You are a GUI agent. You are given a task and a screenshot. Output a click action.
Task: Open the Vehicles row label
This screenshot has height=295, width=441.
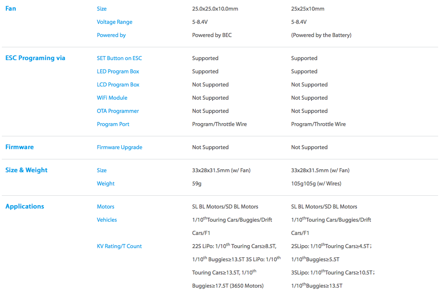tap(107, 220)
